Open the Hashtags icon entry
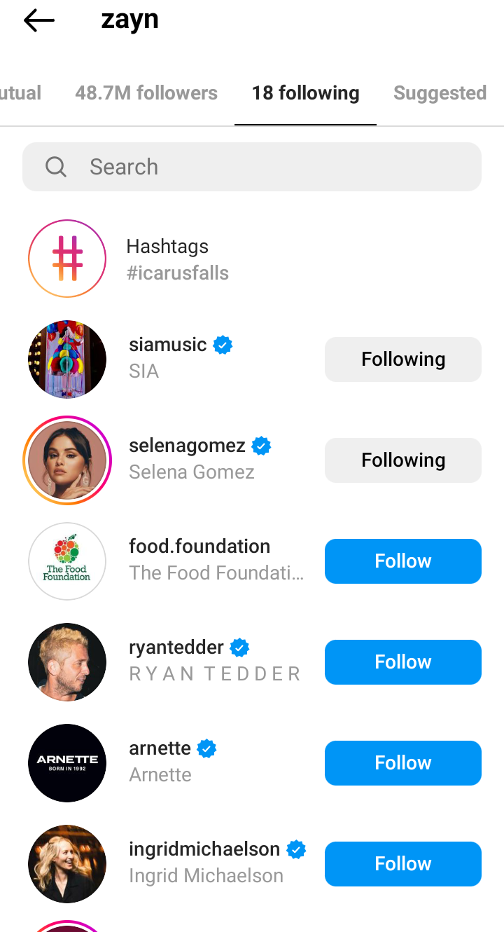This screenshot has height=932, width=504. click(x=67, y=259)
